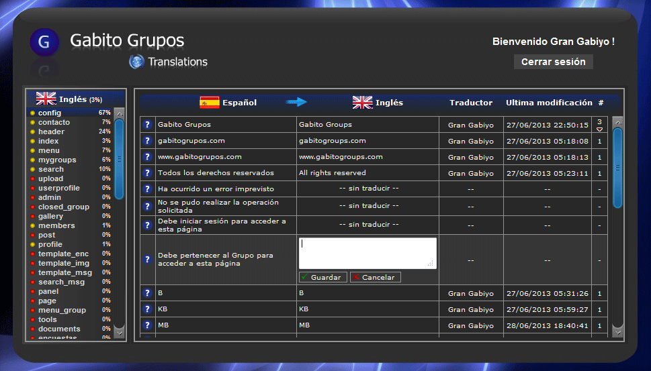The image size is (651, 371).
Task: Expand revision history arrow under number 3
Action: (x=599, y=129)
